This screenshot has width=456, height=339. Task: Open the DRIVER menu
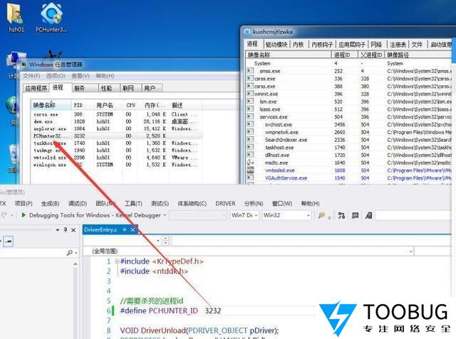225,204
